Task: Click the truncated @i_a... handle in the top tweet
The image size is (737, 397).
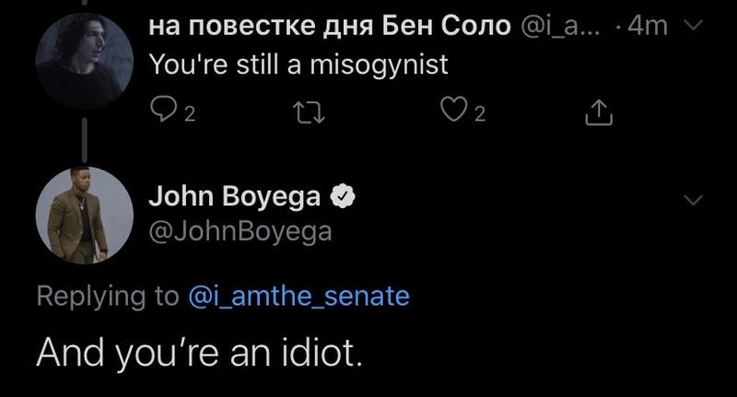Action: pos(564,27)
